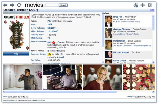Click Matt Damon's photo thumbnail

[108, 45]
